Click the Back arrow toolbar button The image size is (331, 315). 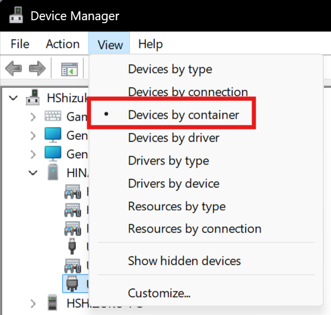(x=14, y=68)
